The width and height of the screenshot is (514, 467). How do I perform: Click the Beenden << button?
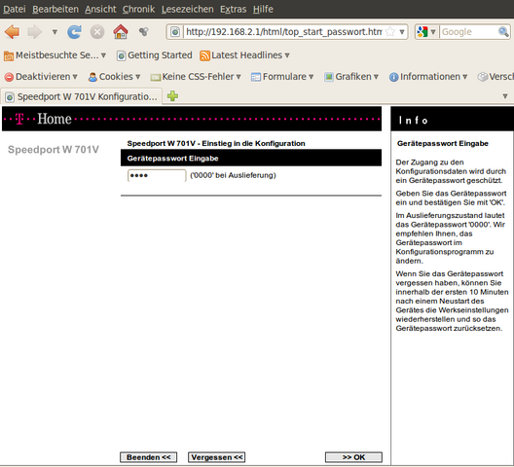coord(149,457)
